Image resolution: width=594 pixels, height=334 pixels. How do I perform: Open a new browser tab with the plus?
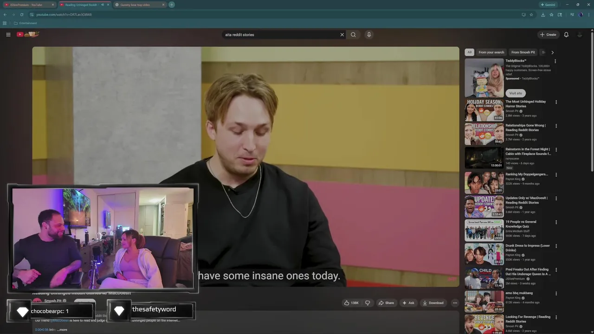coord(172,5)
